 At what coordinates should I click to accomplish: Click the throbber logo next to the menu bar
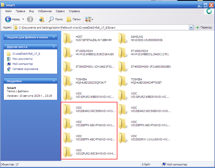[x=209, y=11]
